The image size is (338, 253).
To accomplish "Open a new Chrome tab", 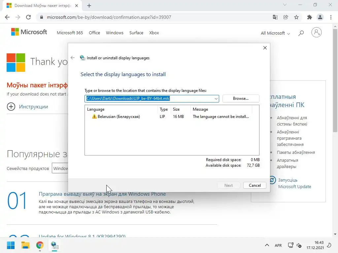I will (x=89, y=6).
